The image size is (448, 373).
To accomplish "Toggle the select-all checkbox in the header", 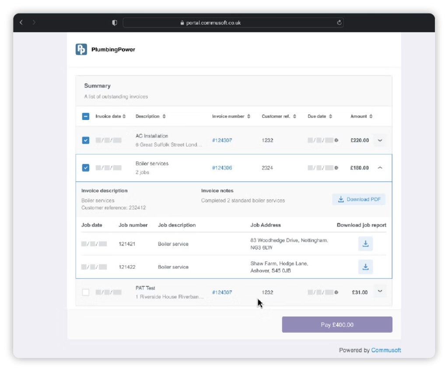I will (86, 116).
